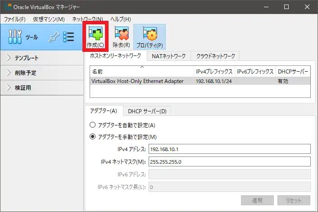Image resolution: width=318 pixels, height=212 pixels.
Task: Open the Tools list menu icon
Action: point(68,37)
